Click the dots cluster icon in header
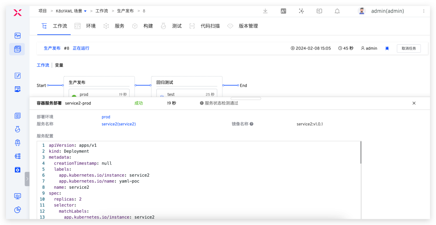The height and width of the screenshot is (225, 436). [x=301, y=11]
